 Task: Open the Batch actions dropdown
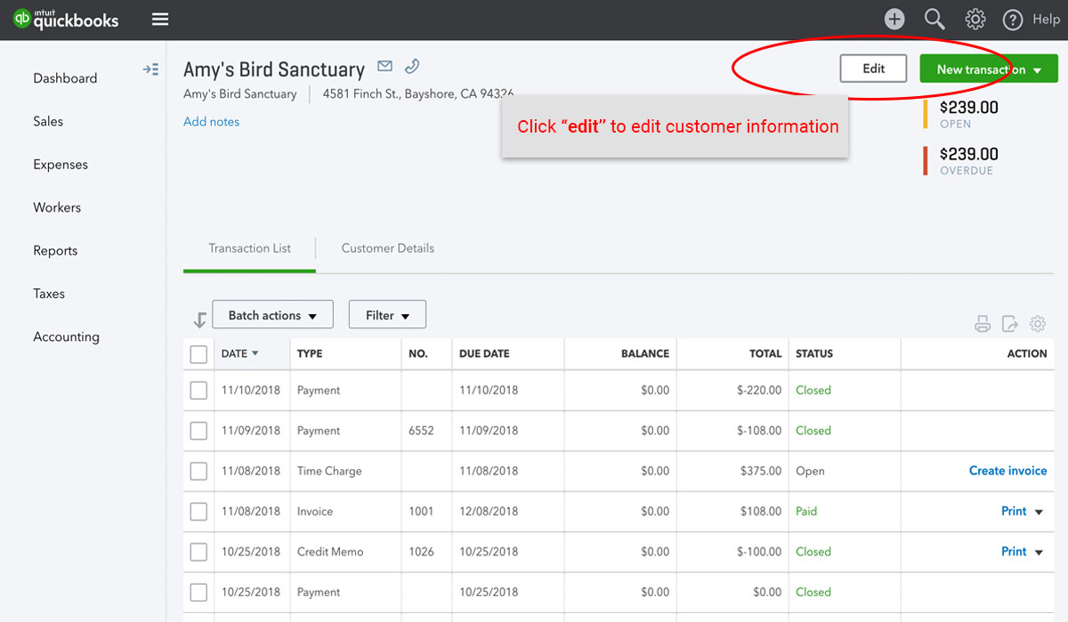point(272,315)
